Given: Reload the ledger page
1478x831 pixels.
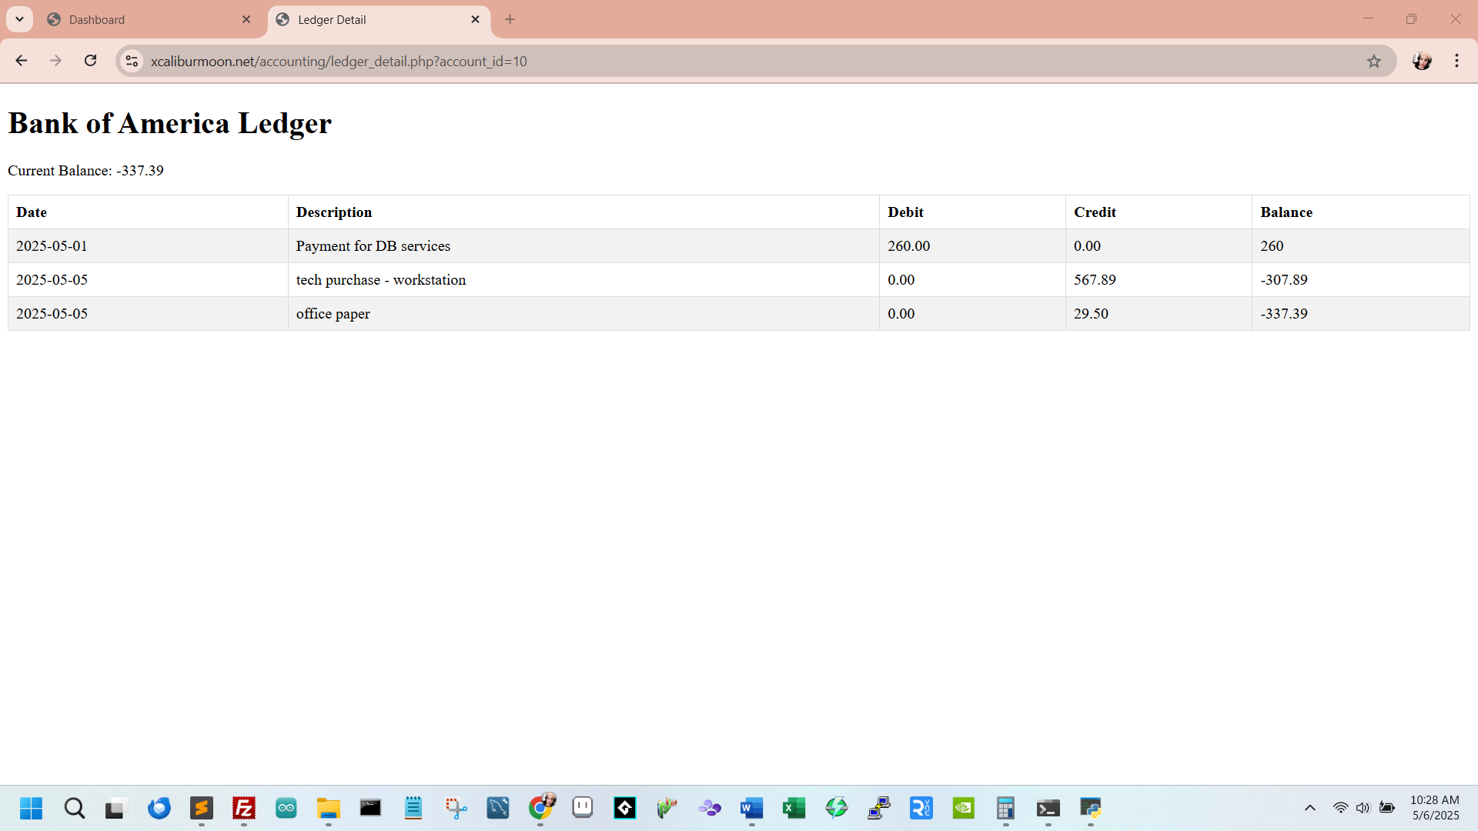Looking at the screenshot, I should click(91, 61).
